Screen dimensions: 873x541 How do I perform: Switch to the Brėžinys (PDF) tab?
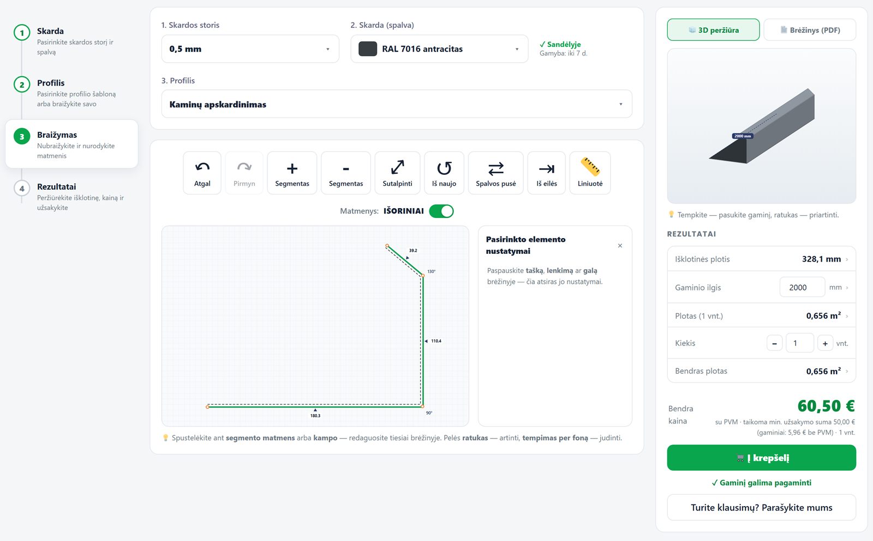pyautogui.click(x=810, y=30)
